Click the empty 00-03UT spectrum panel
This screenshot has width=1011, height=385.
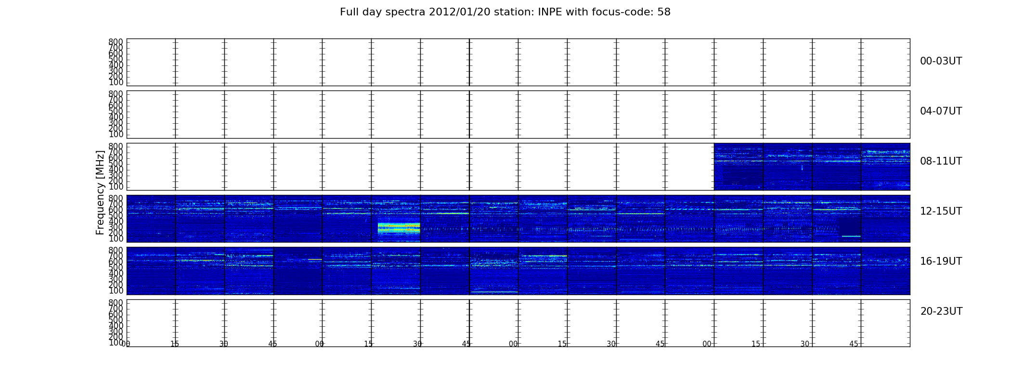[518, 62]
